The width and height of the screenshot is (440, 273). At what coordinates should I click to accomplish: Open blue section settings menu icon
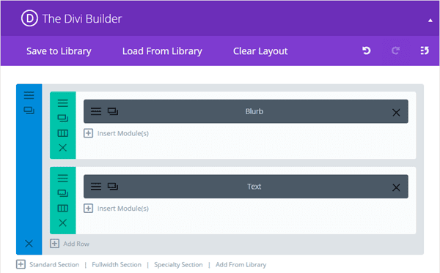coord(29,95)
